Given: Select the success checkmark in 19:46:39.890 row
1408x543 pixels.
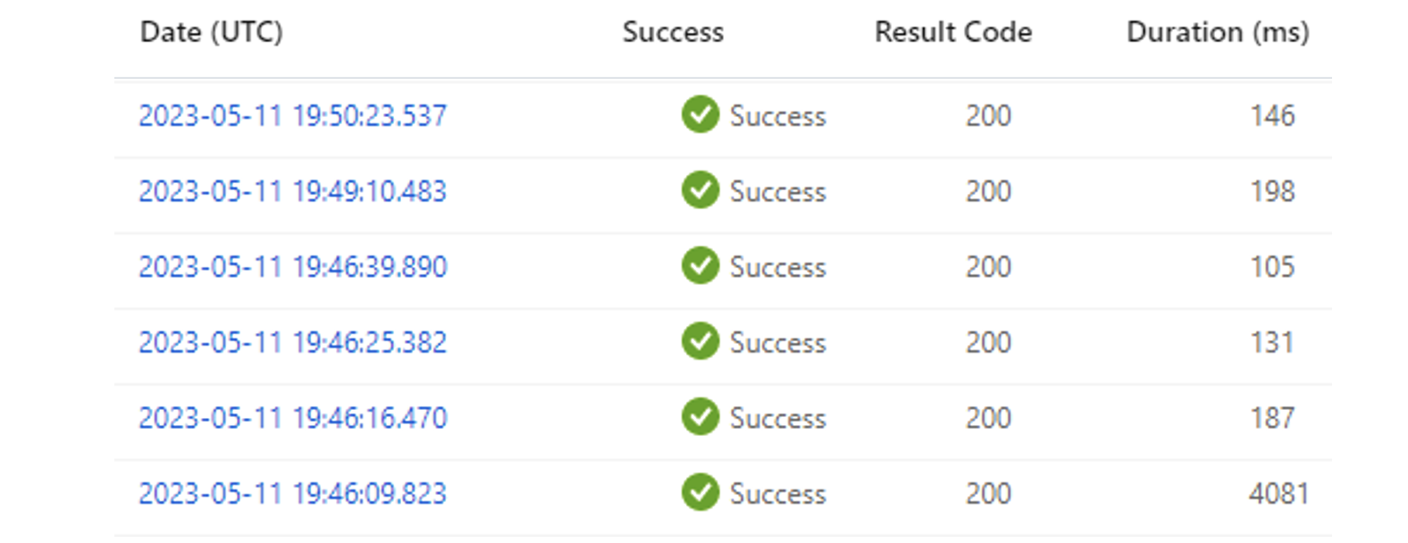Looking at the screenshot, I should [x=700, y=265].
